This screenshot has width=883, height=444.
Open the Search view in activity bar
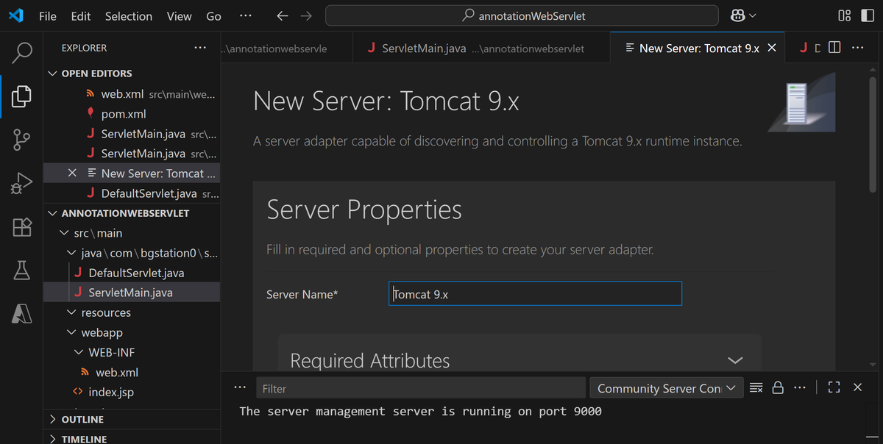[22, 51]
